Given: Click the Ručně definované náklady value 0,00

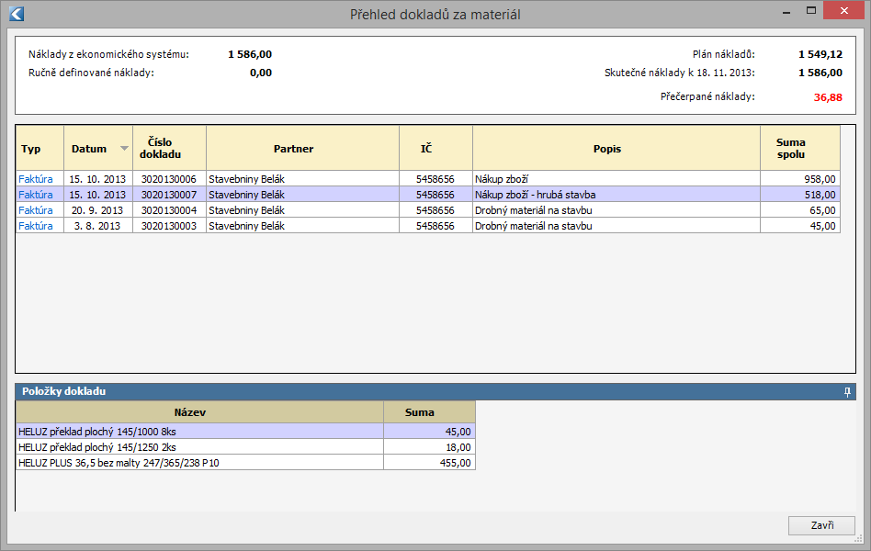Looking at the screenshot, I should (261, 73).
